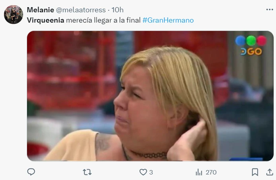Reply using the speech bubble icon
276x180 pixels.
pyautogui.click(x=31, y=172)
